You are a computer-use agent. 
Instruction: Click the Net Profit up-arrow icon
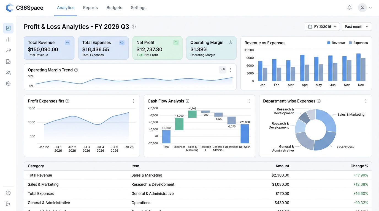tap(176, 42)
